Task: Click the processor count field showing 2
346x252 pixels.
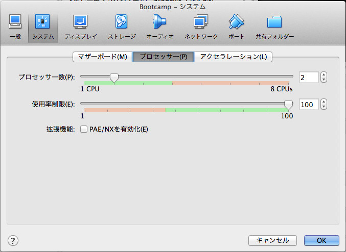Action: point(309,78)
